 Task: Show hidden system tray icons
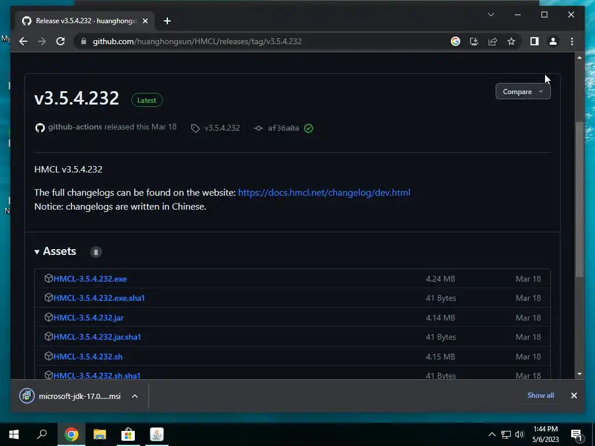tap(492, 434)
